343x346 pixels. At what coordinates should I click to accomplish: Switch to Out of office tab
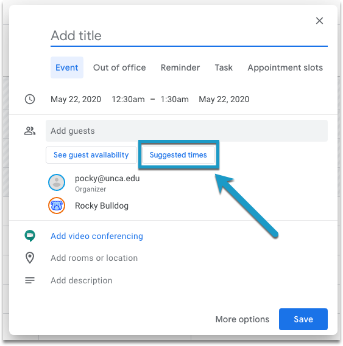(119, 67)
